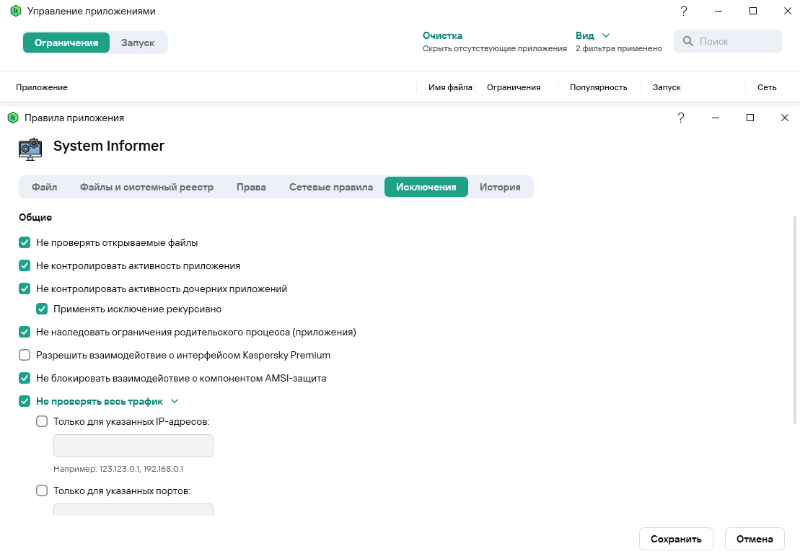Disable 'Не контролировать активность дочерних приложений'
Image resolution: width=800 pixels, height=559 pixels.
coord(25,289)
